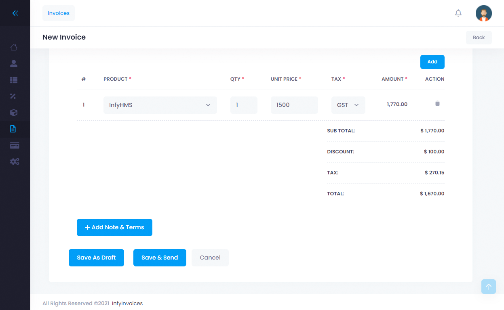This screenshot has width=504, height=310.
Task: Open the Dashboard home icon in sidebar
Action: (x=14, y=47)
